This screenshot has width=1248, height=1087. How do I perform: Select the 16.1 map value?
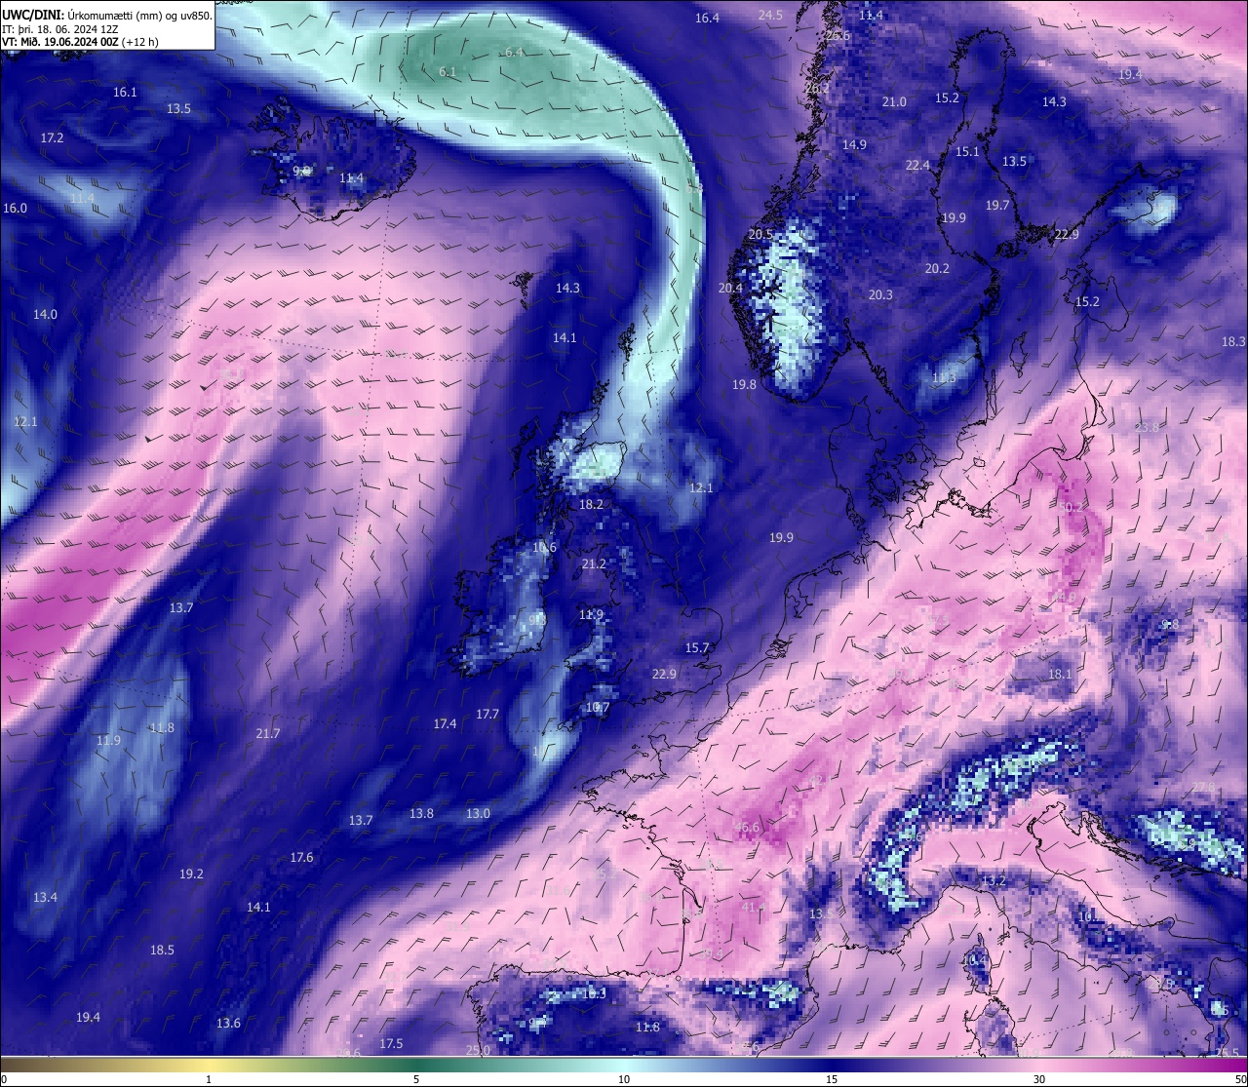pyautogui.click(x=125, y=93)
